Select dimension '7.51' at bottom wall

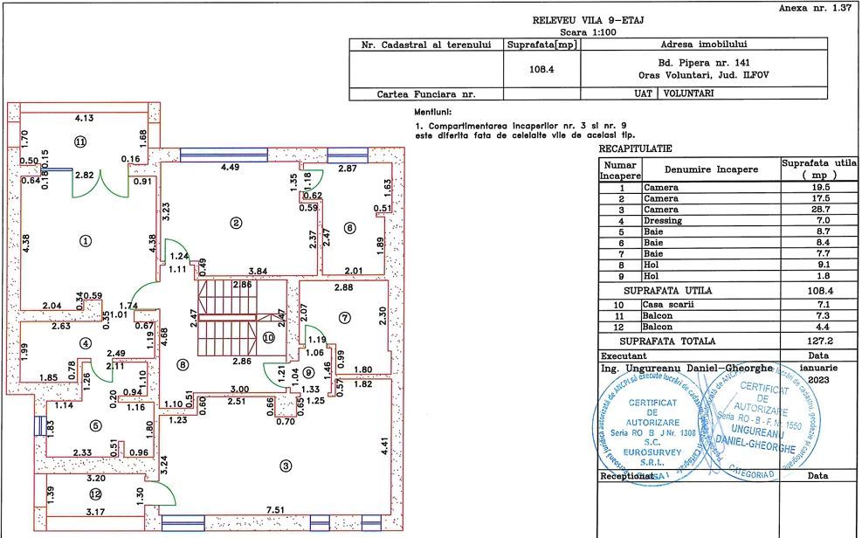pos(275,510)
